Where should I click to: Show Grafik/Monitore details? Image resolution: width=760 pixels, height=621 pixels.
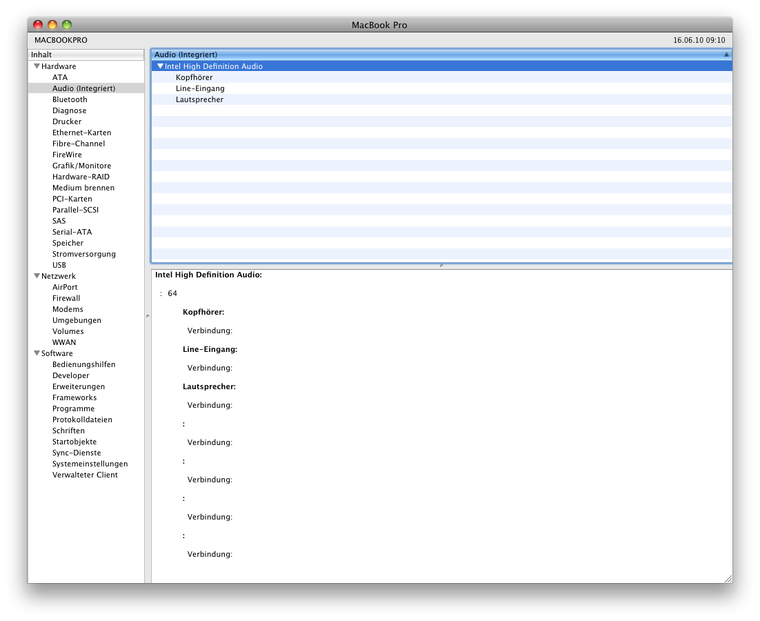81,166
